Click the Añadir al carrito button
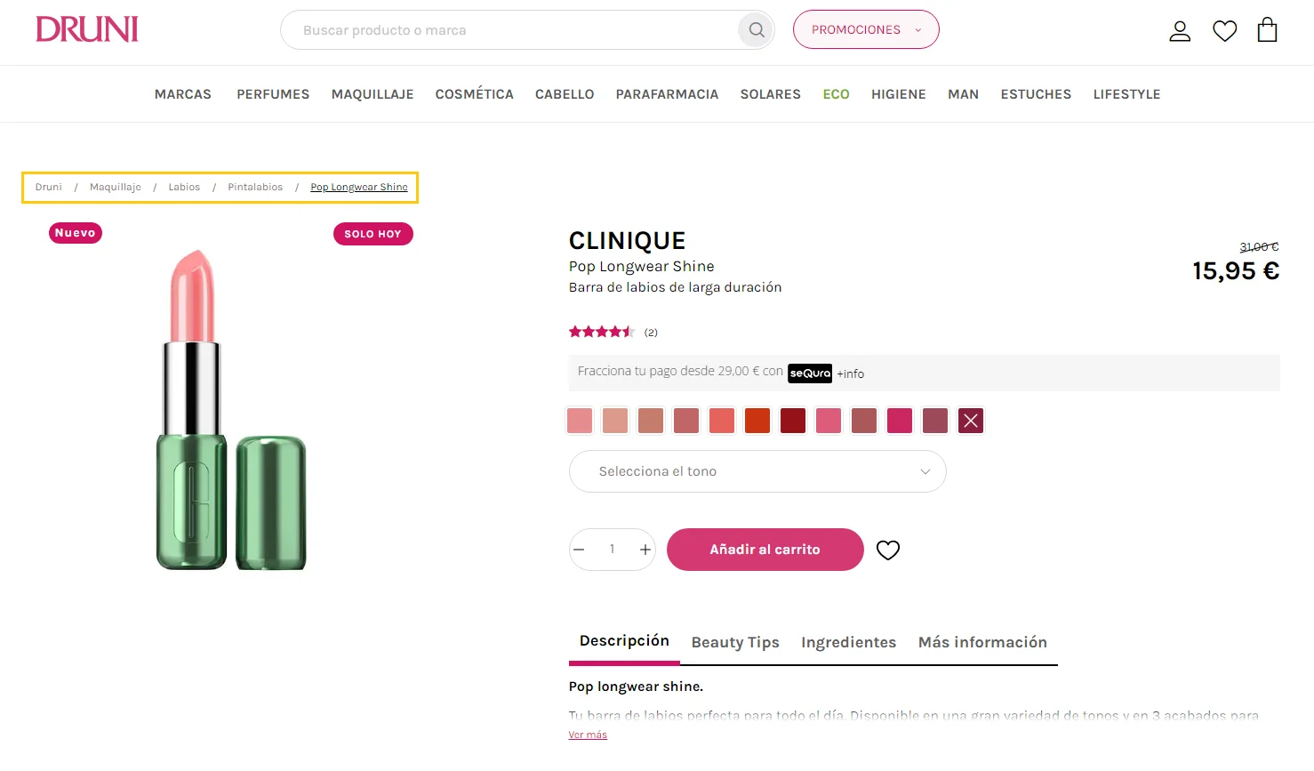 pyautogui.click(x=764, y=550)
